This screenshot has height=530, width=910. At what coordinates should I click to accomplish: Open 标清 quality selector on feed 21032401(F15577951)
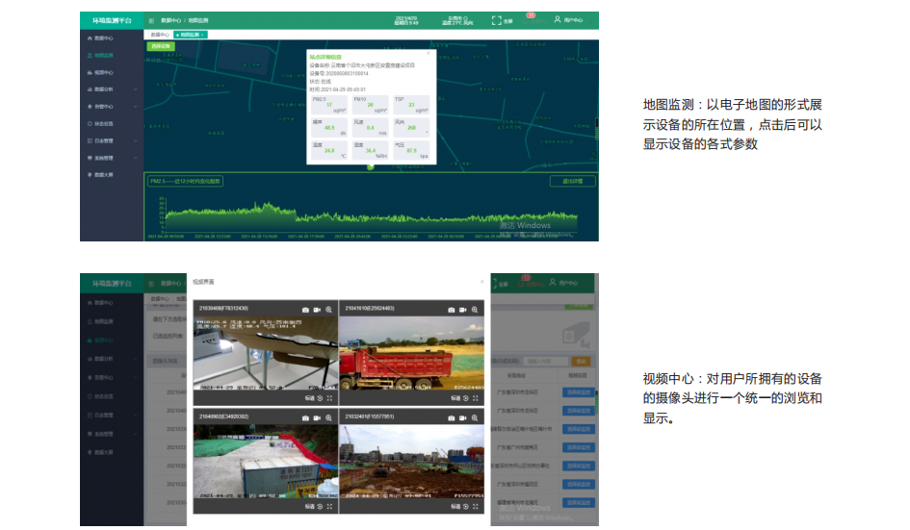pyautogui.click(x=455, y=506)
